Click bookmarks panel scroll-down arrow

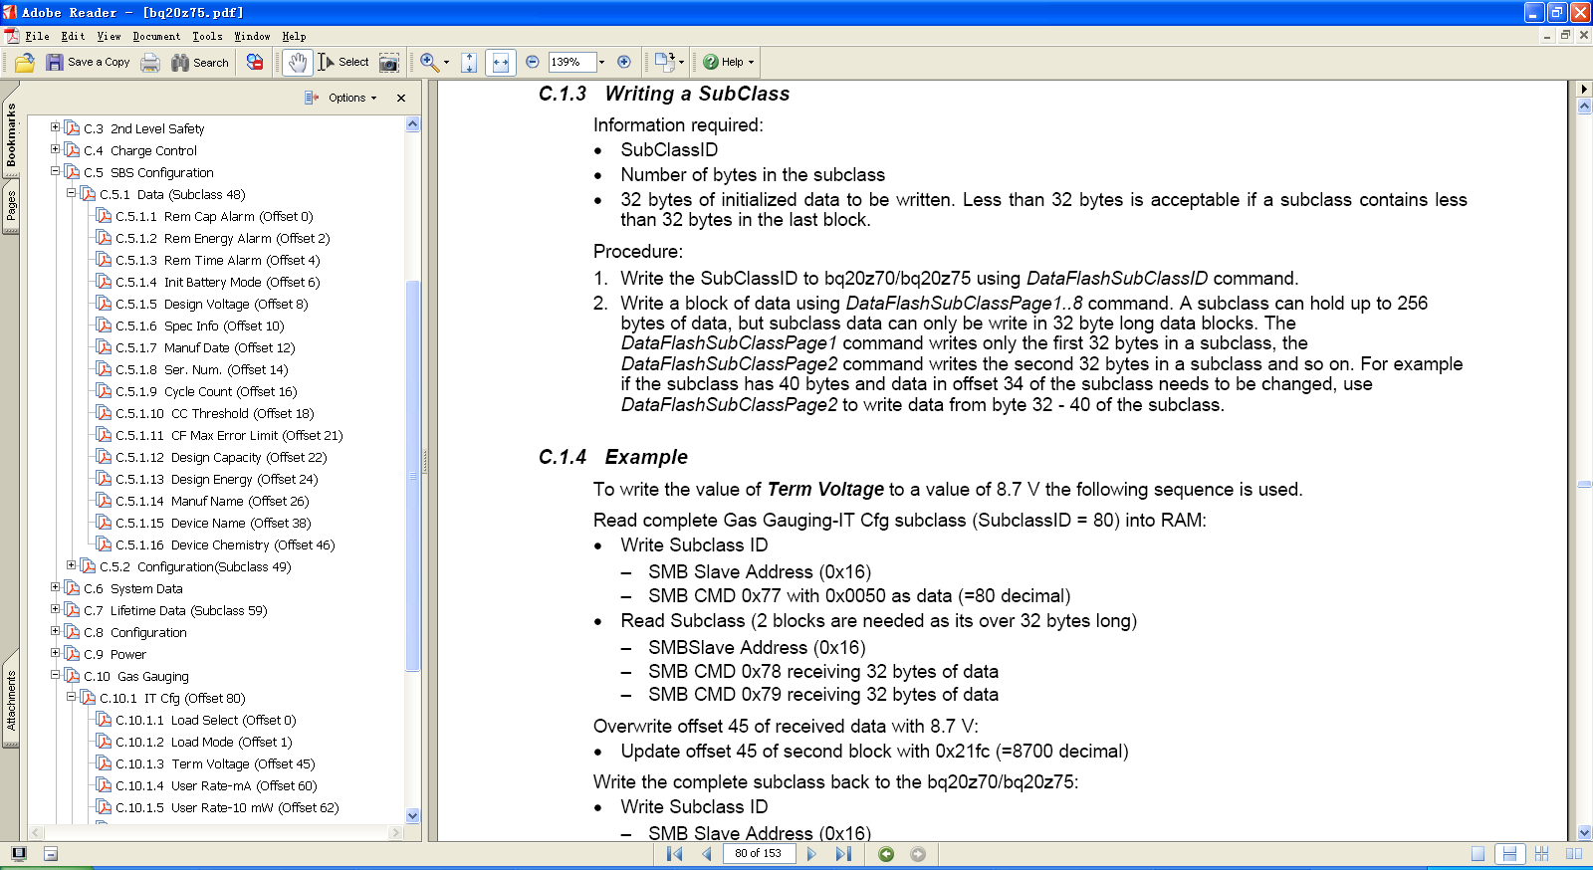(x=413, y=815)
